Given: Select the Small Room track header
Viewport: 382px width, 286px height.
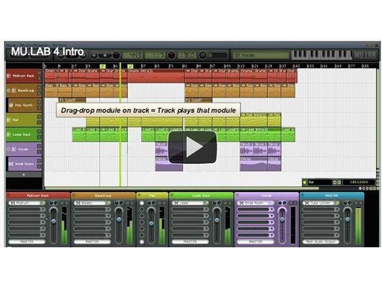Looking at the screenshot, I should 25,164.
